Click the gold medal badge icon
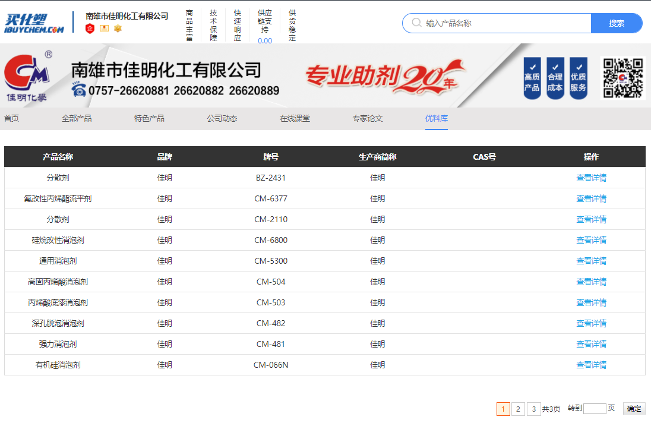651x423 pixels. 118,29
